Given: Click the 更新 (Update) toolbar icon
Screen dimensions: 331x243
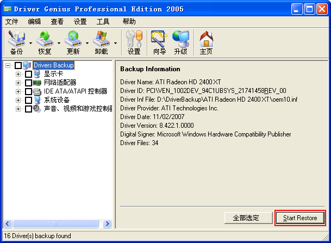Looking at the screenshot, I should point(73,42).
